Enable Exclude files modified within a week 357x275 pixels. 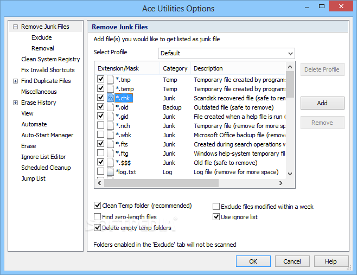(216, 207)
